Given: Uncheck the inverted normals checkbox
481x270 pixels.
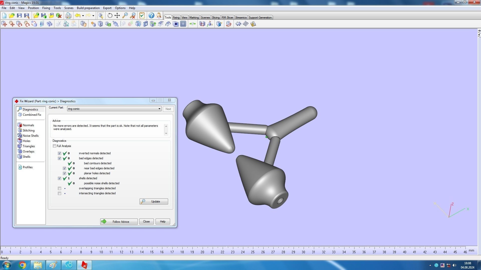Looking at the screenshot, I should tap(59, 153).
